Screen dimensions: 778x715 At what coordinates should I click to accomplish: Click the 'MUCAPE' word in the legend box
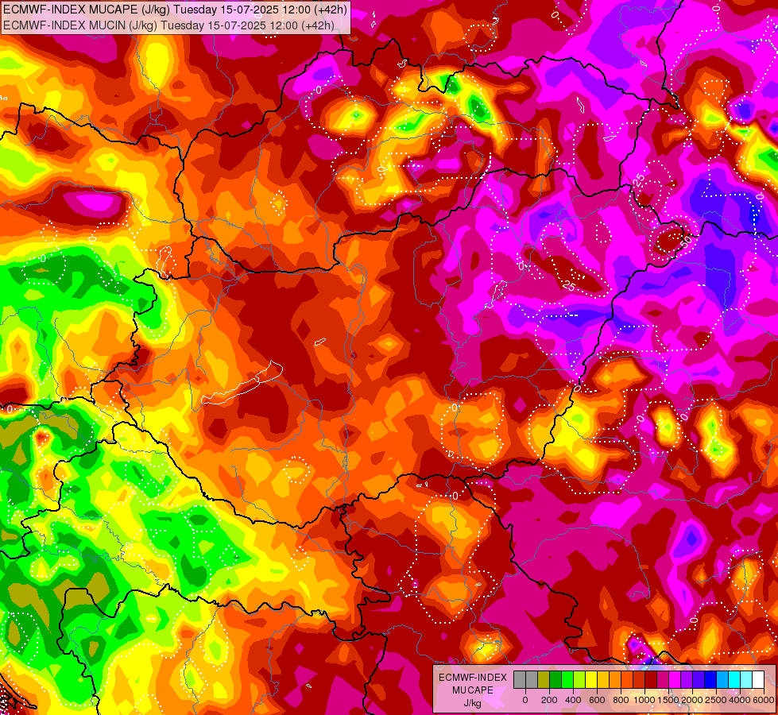point(473,690)
